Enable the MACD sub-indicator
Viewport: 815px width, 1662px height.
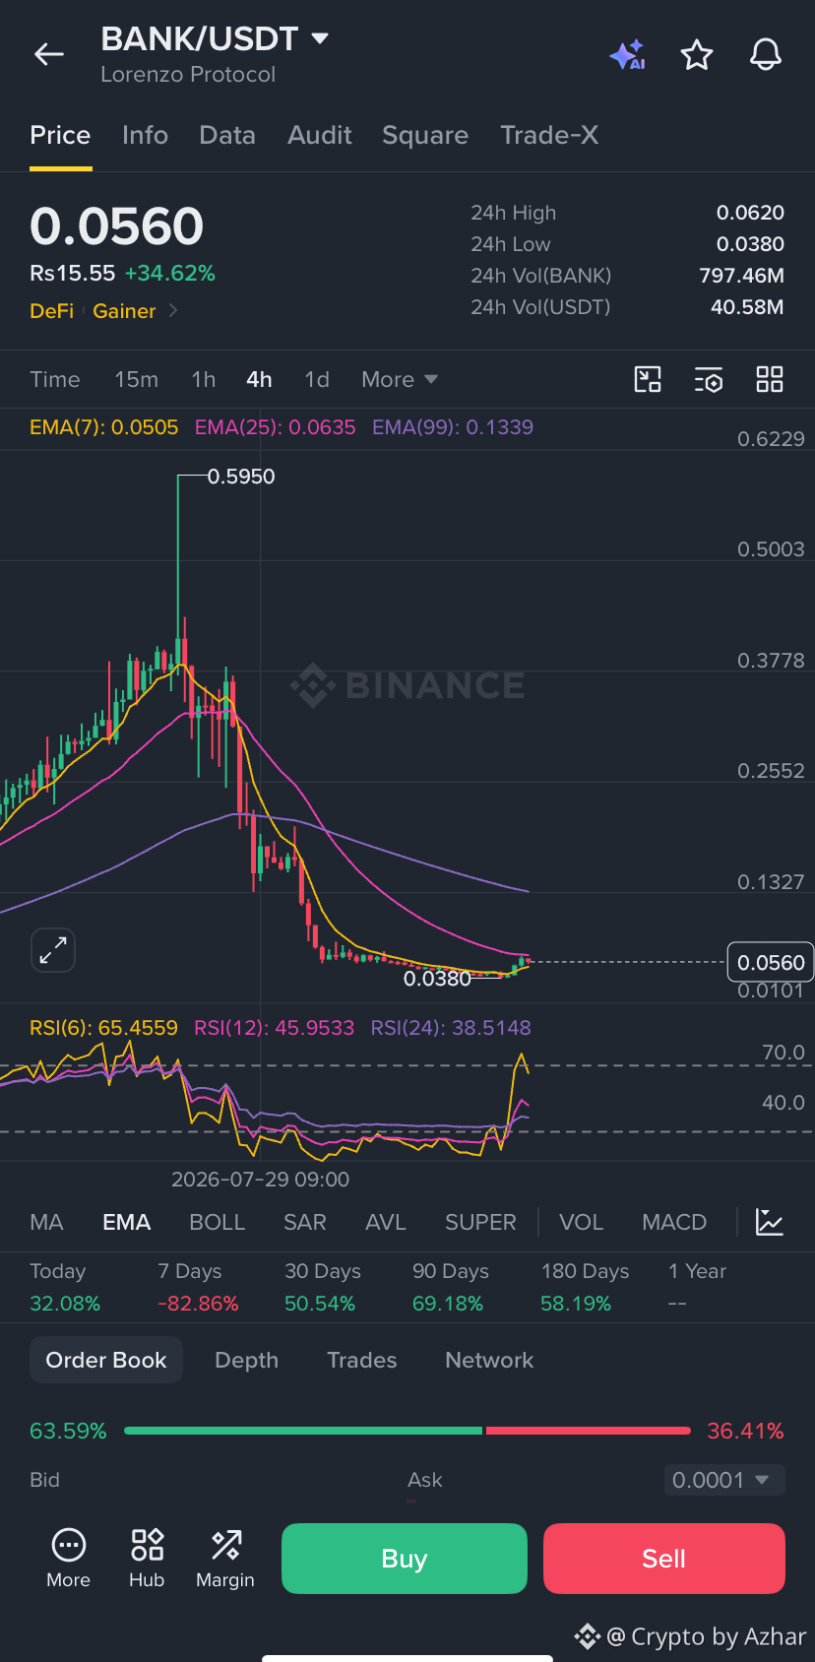[x=674, y=1222]
